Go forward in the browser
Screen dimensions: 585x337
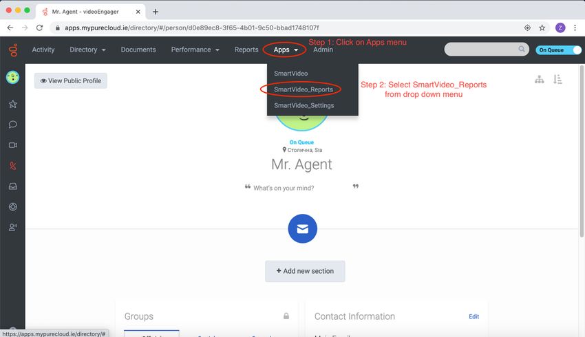25,28
